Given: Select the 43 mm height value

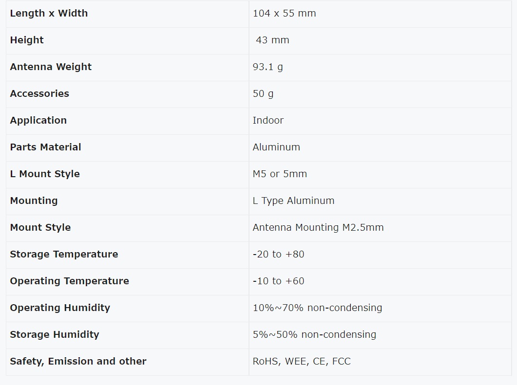Looking at the screenshot, I should pyautogui.click(x=272, y=40).
